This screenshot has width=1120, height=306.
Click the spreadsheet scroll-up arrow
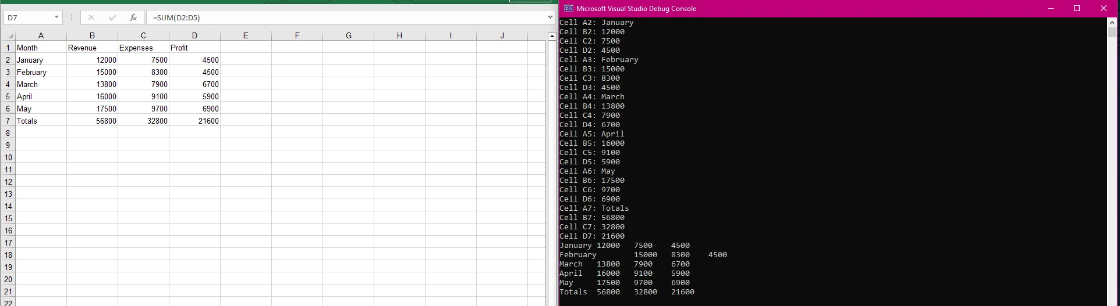pyautogui.click(x=552, y=37)
